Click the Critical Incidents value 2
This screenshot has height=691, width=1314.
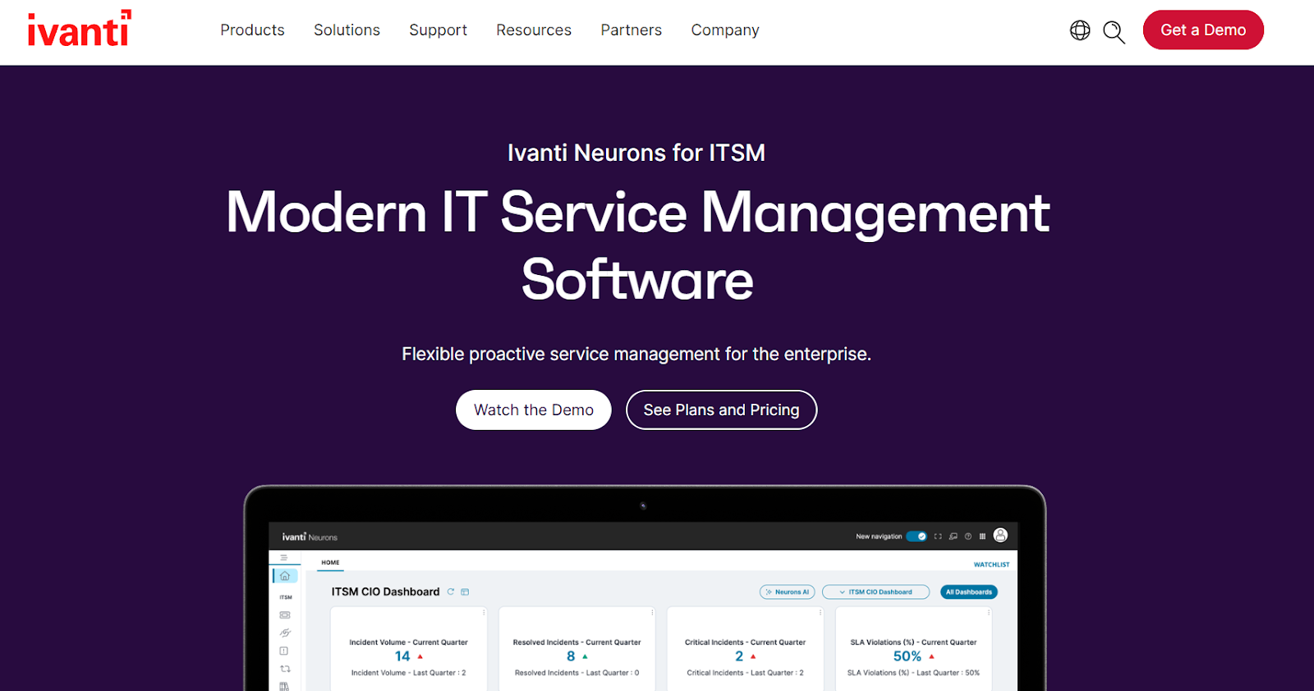739,657
